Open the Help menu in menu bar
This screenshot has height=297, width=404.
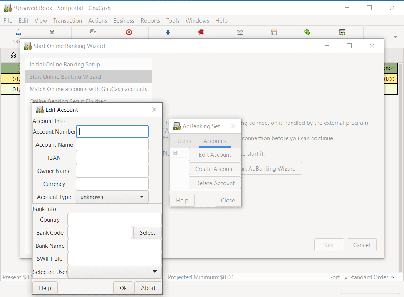[221, 21]
